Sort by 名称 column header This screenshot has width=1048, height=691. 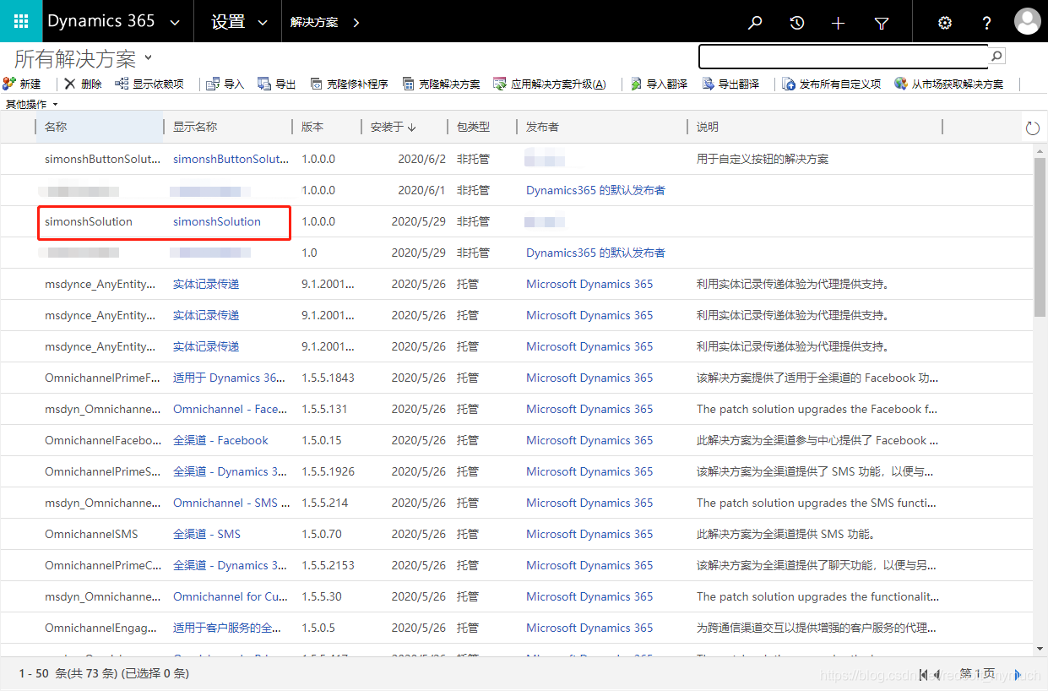56,127
